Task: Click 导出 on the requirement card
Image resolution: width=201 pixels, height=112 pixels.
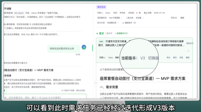Action: pos(169,57)
